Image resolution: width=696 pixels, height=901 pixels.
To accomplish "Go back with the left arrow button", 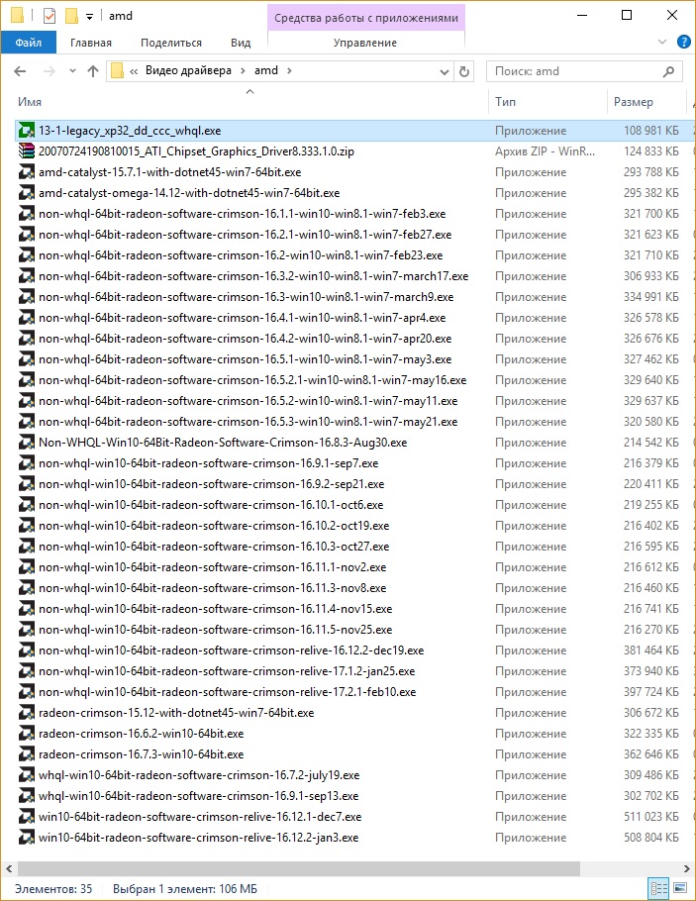I will tap(20, 71).
